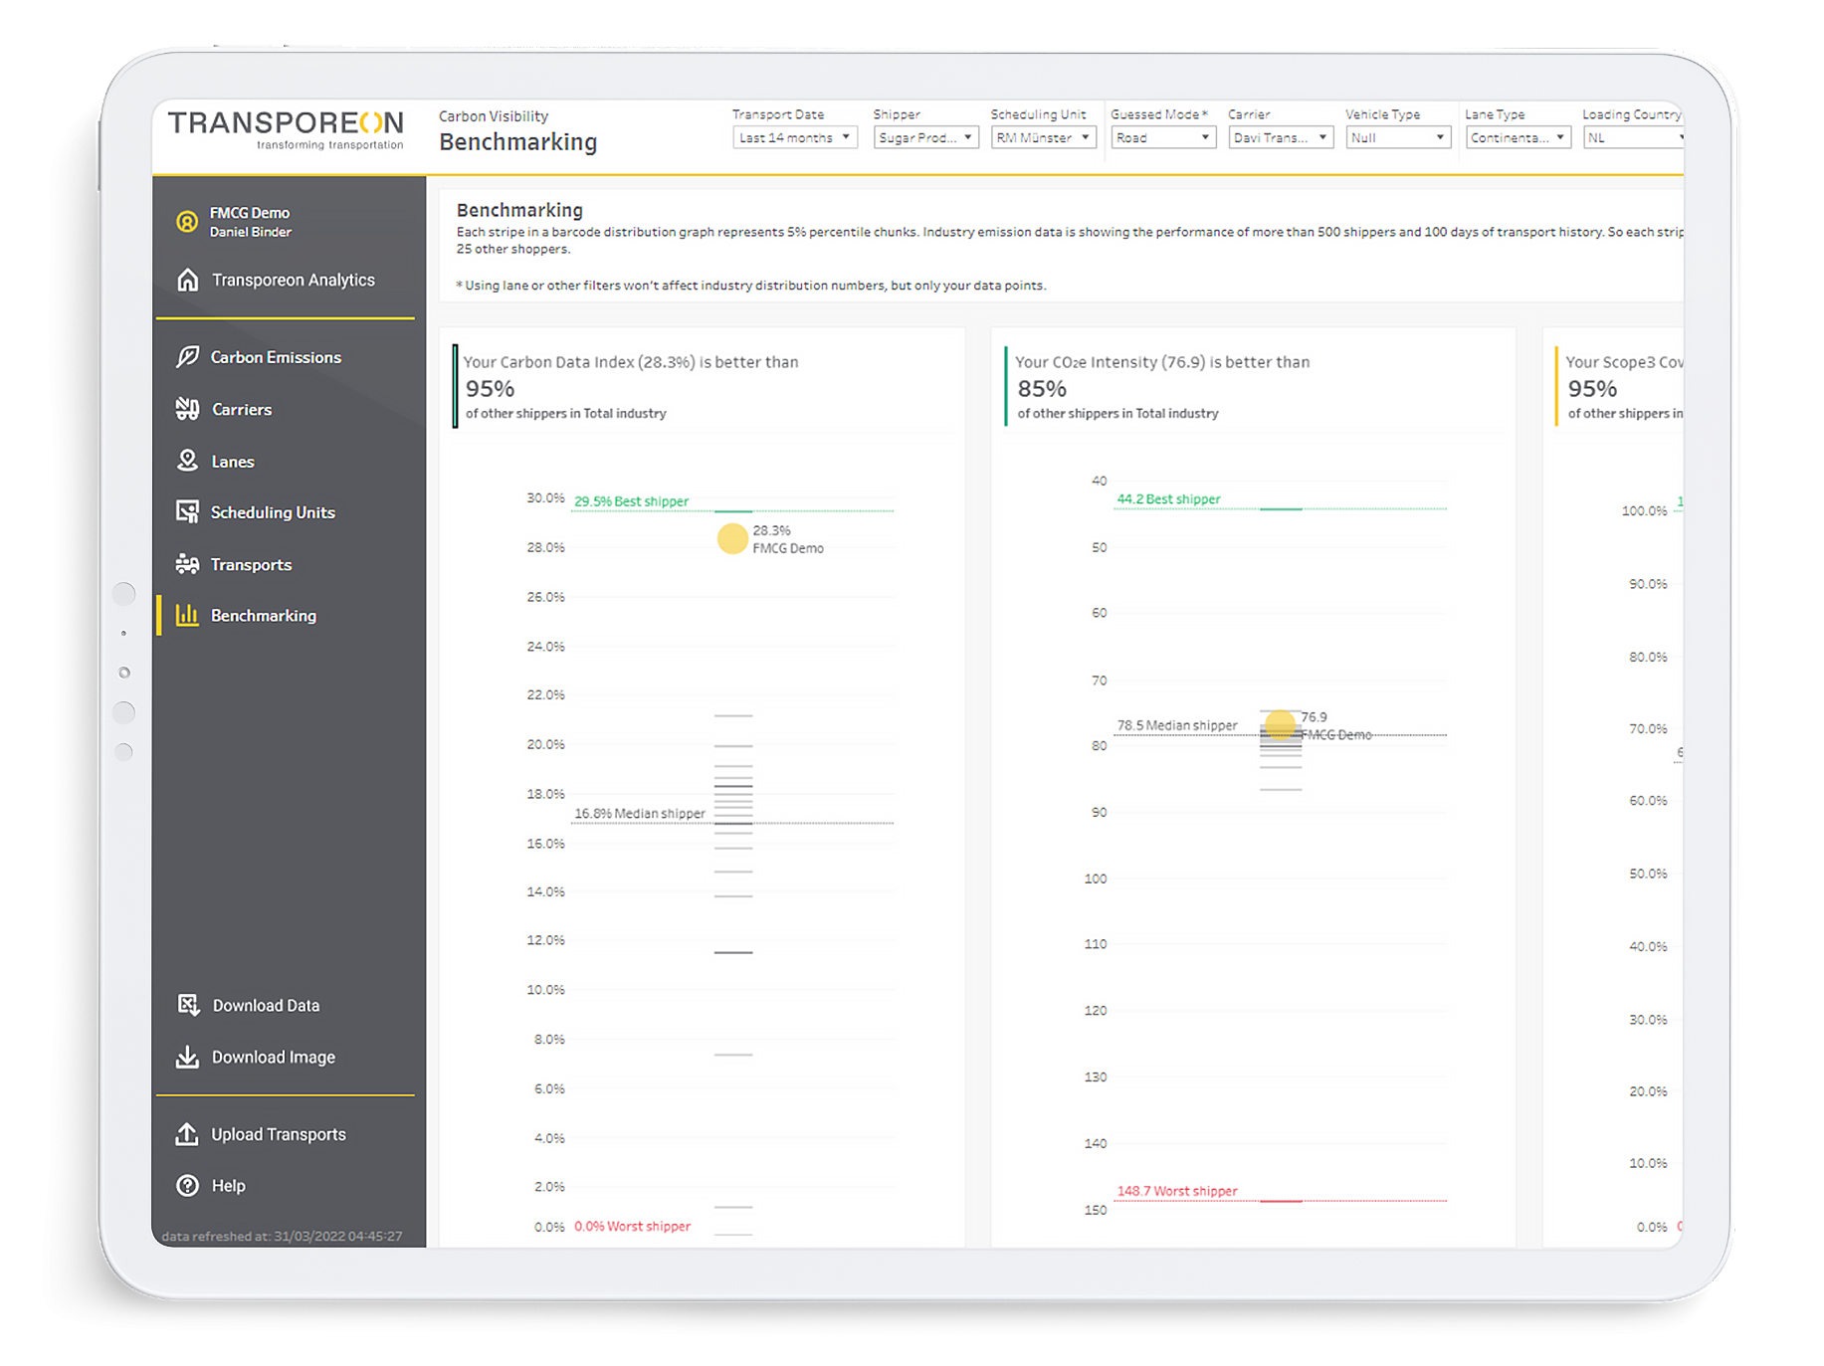Image resolution: width=1824 pixels, height=1366 pixels.
Task: Click the Download Image link
Action: click(273, 1058)
